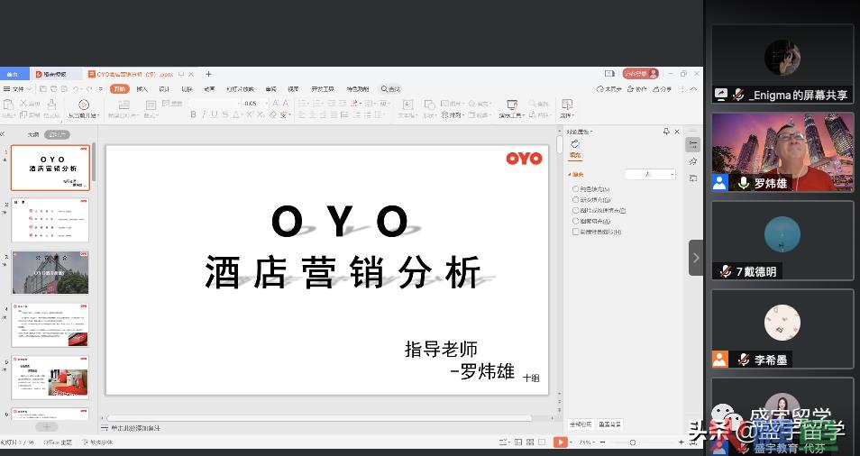Expand the participant panel side arrow

696,258
